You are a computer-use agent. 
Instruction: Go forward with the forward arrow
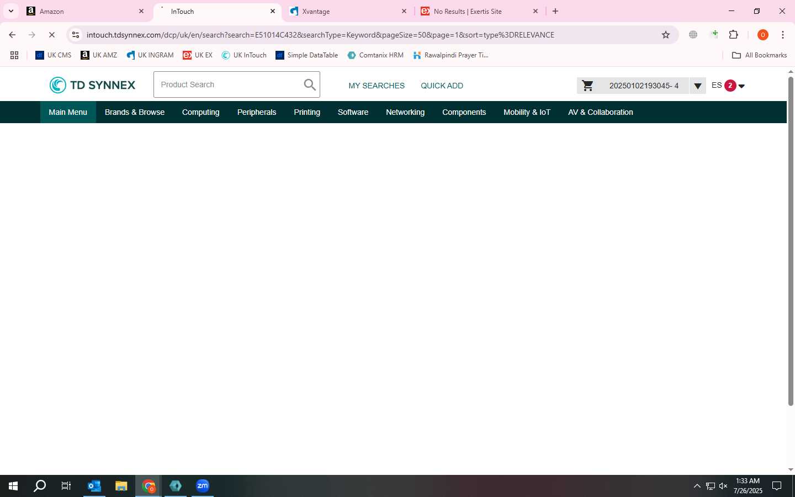pyautogui.click(x=32, y=35)
